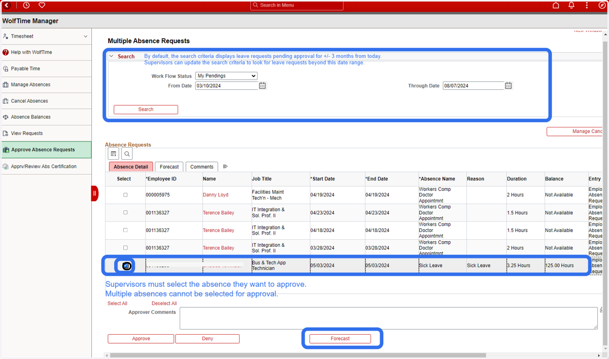Click the Absence Name column header
Viewport: 609px width, 359px height.
click(437, 179)
